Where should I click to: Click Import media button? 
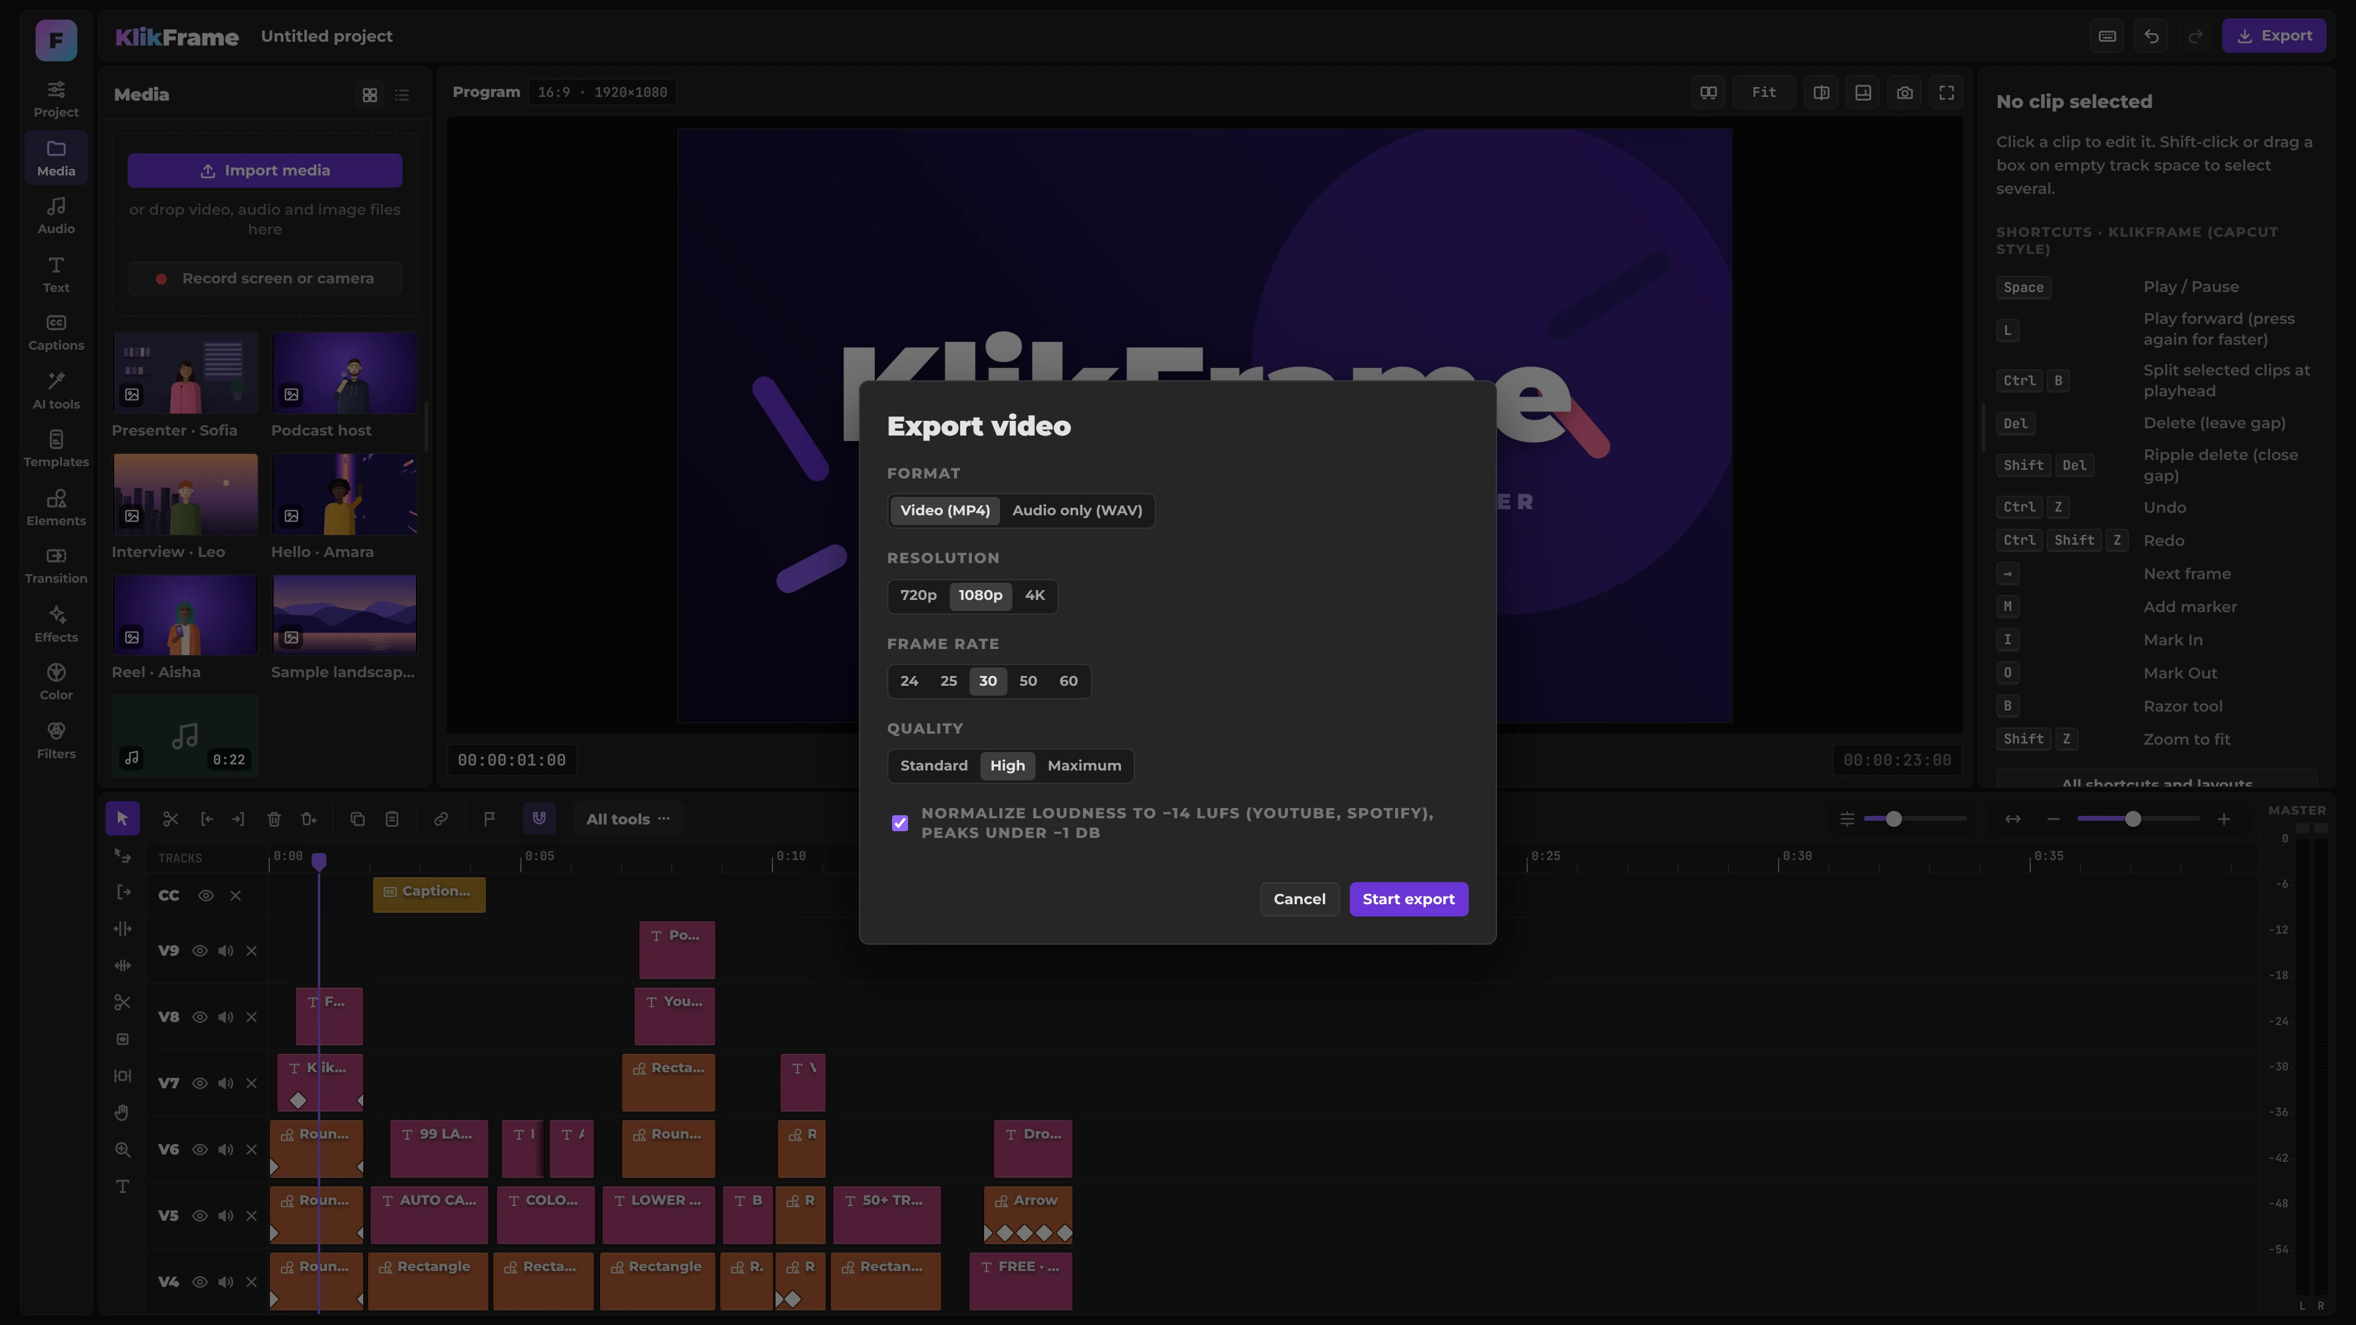[264, 171]
